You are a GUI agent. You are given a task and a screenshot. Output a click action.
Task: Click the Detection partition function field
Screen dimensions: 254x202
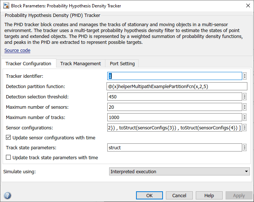(x=177, y=86)
